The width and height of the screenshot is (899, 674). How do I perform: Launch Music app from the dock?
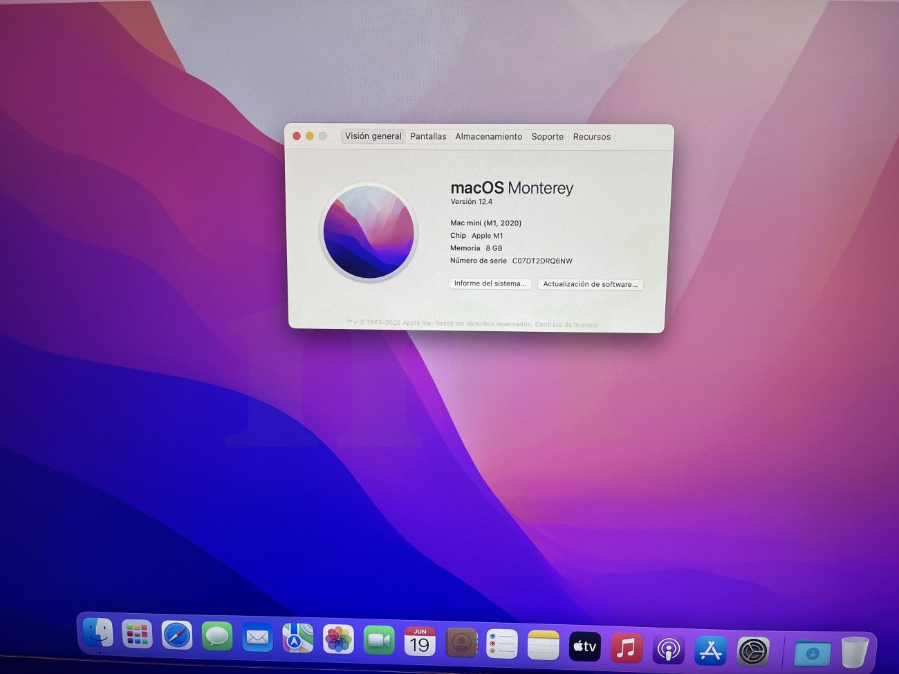click(627, 648)
